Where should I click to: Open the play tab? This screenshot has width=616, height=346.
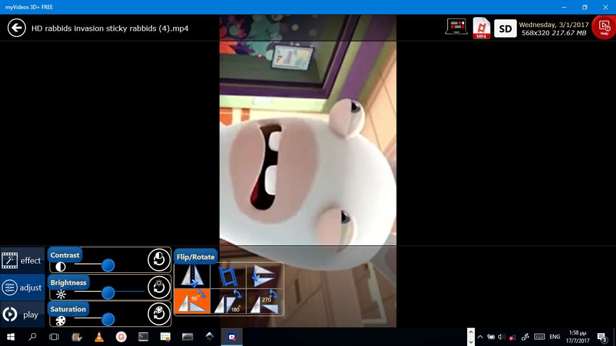click(22, 314)
